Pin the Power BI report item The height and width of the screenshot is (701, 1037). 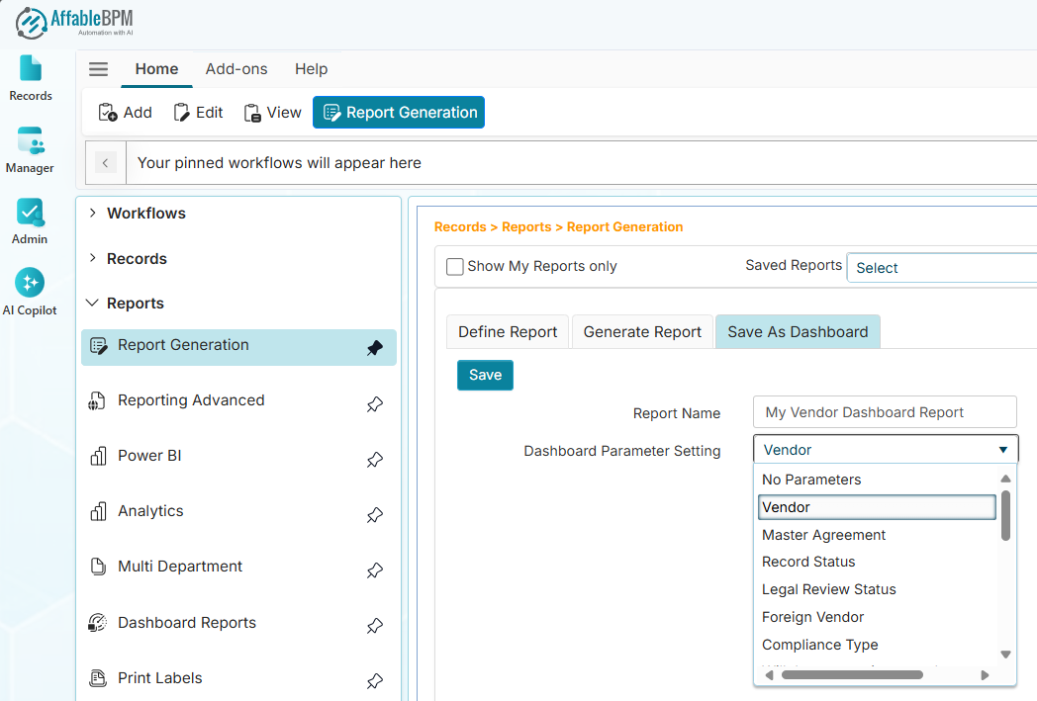374,459
